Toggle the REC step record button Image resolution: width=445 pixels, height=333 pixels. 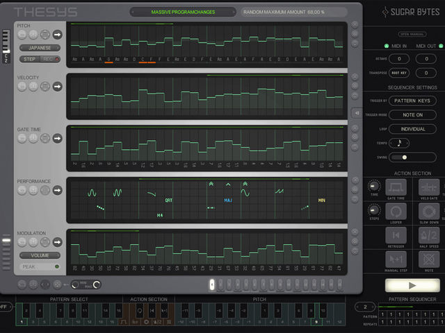pyautogui.click(x=51, y=59)
